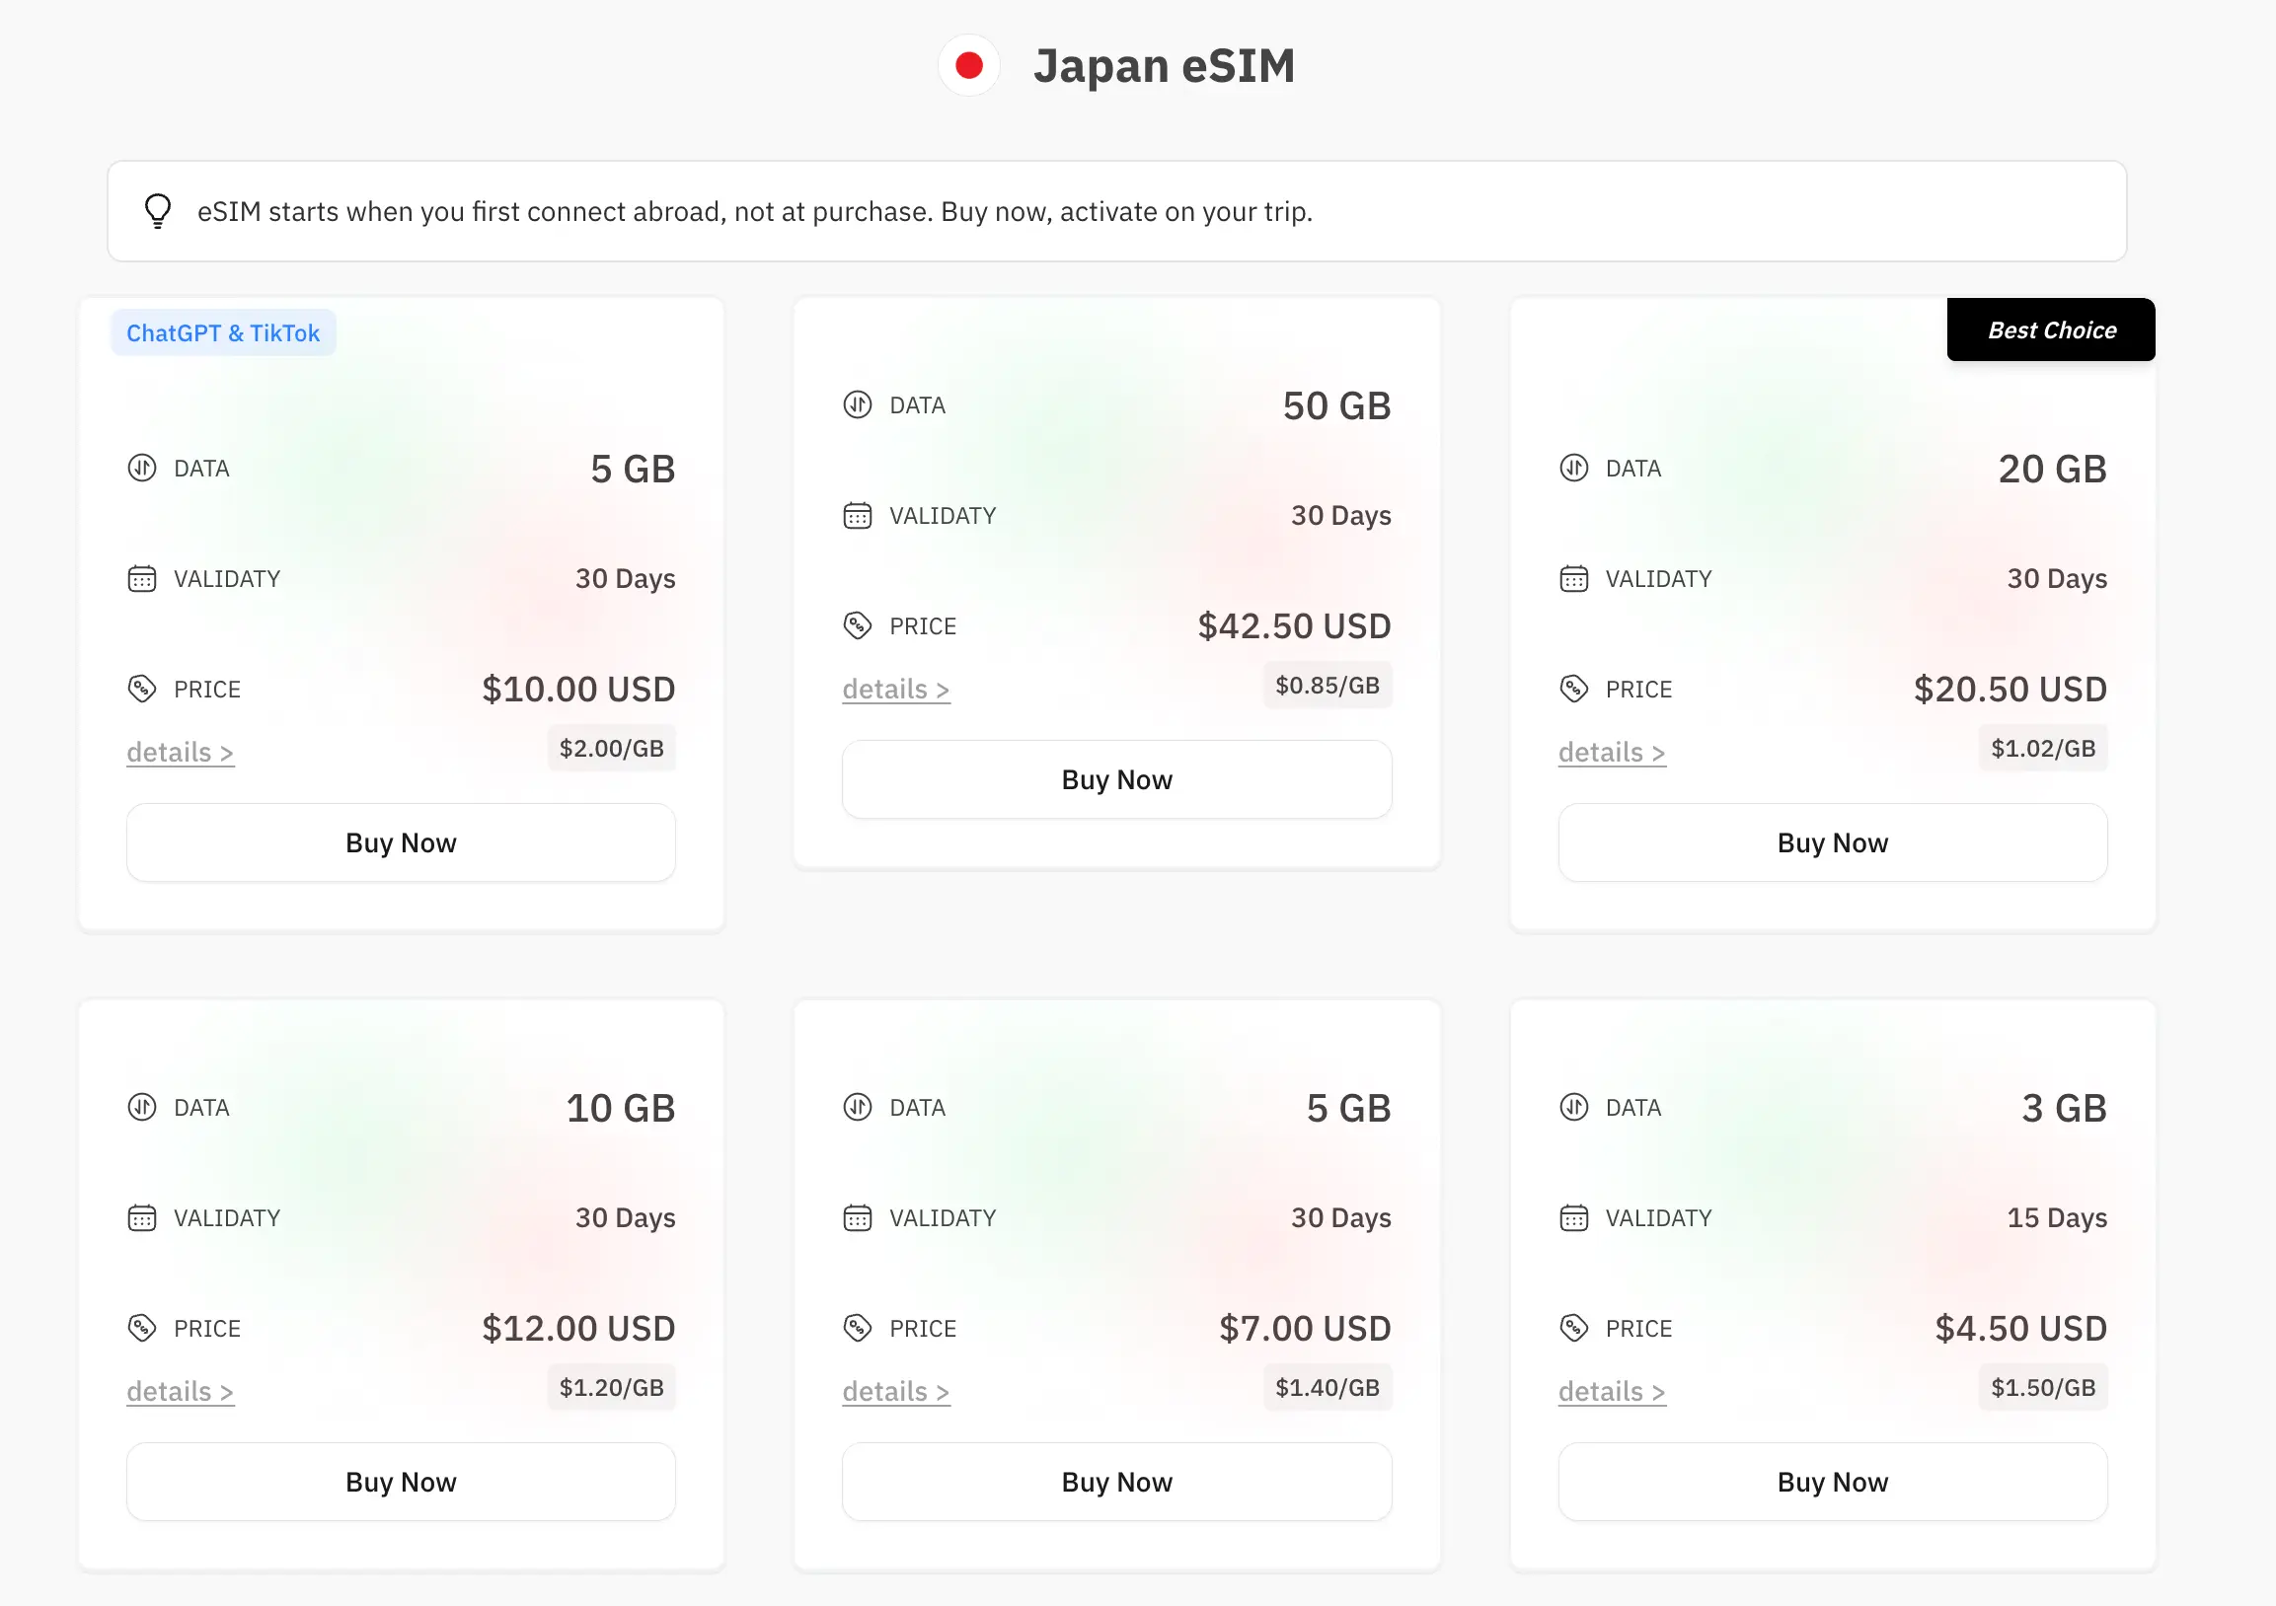
Task: Open details of the 10 GB plan
Action: coord(181,1391)
